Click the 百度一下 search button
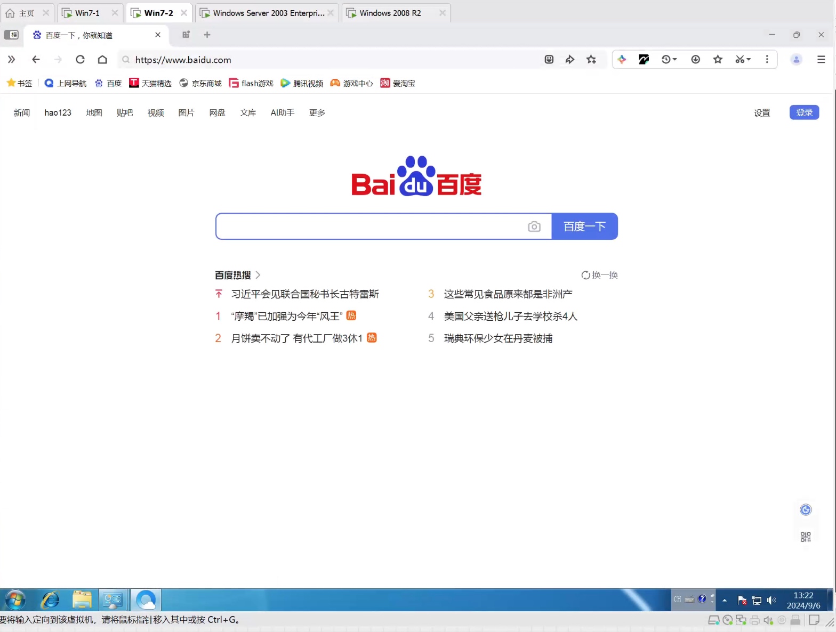836x632 pixels. 584,226
